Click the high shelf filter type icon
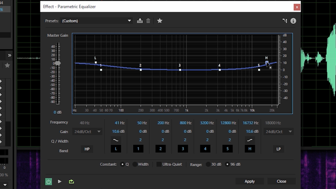The image size is (336, 189). click(x=250, y=140)
